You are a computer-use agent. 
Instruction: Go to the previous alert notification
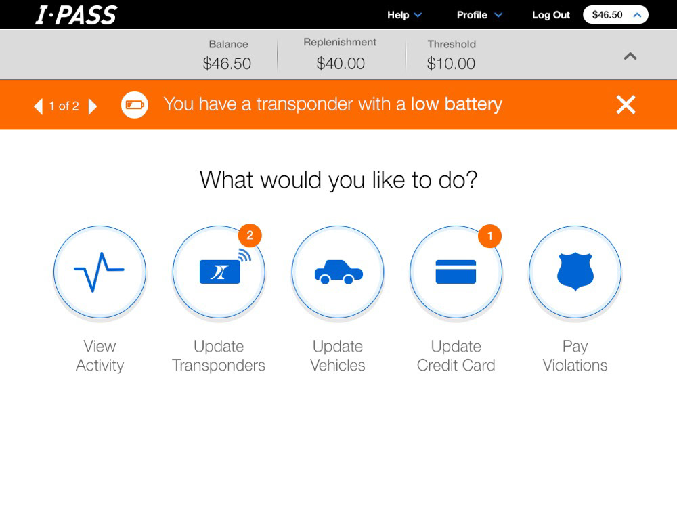[39, 106]
